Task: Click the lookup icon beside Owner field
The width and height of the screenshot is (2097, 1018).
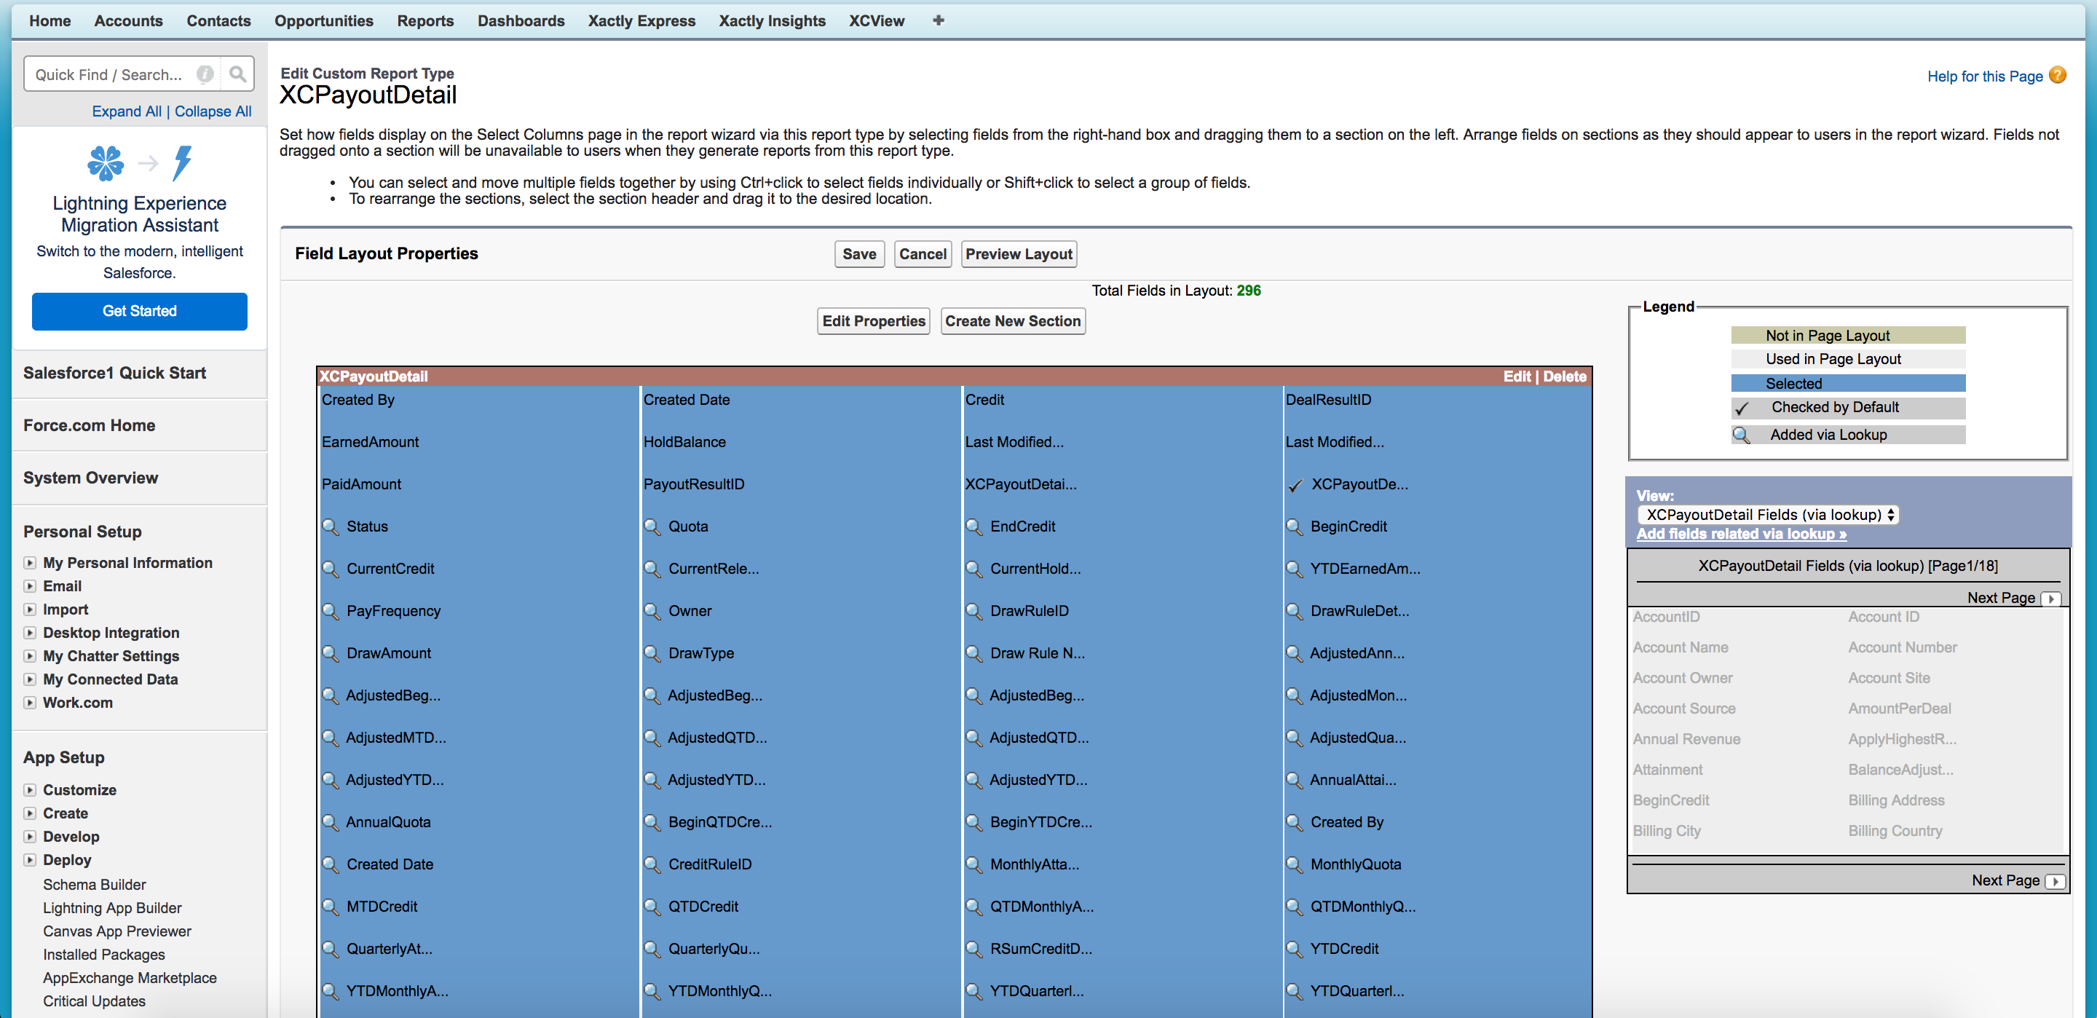Action: click(652, 611)
